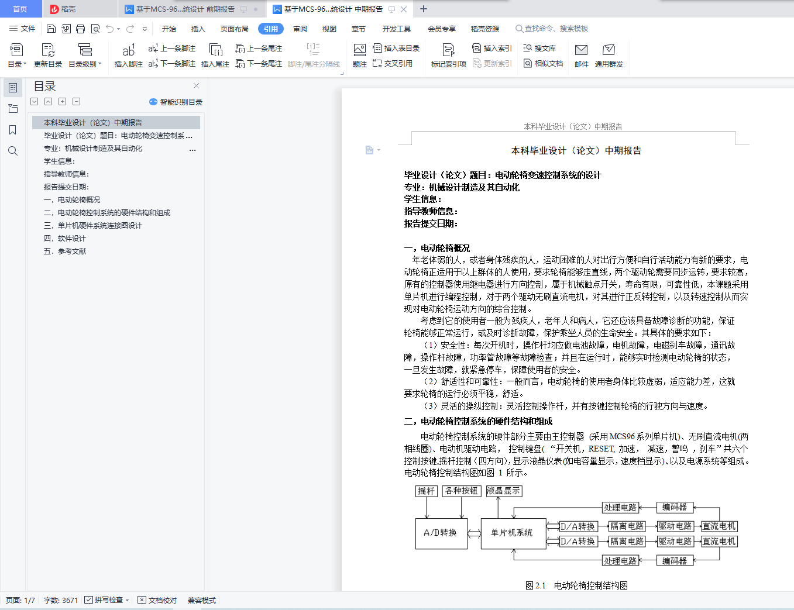Screen dimensions: 794x610
Task: Open the chapter navigation icon in left sidebar
Action: coord(13,109)
